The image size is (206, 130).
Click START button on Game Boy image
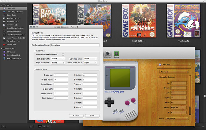(121, 111)
